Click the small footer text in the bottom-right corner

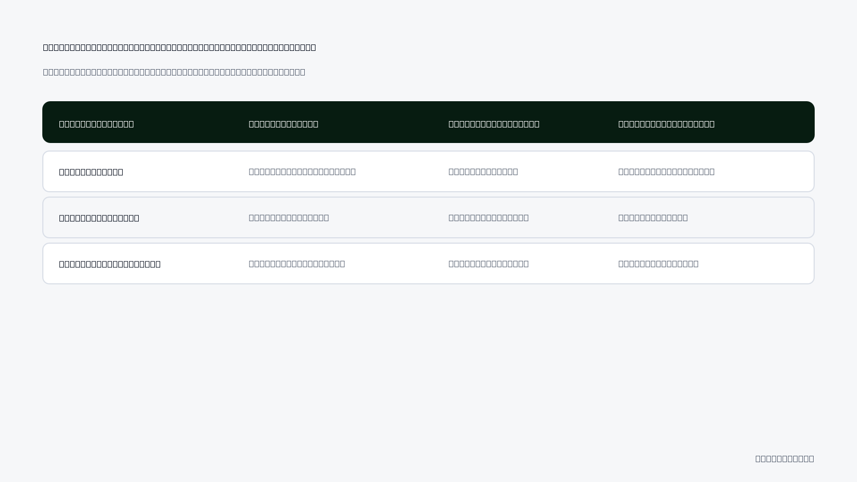[785, 458]
